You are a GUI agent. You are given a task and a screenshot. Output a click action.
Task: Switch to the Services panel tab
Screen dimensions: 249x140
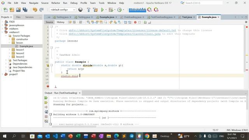click(x=30, y=17)
